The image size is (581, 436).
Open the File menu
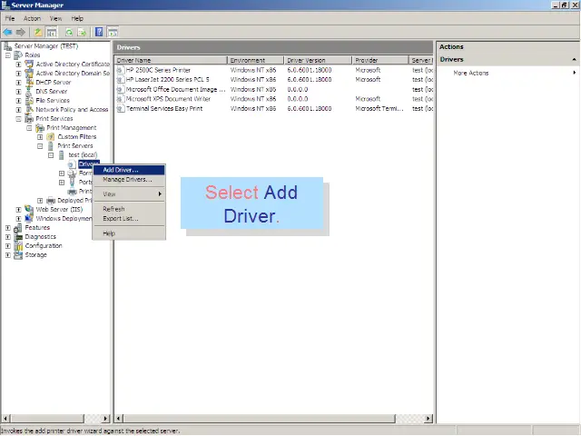10,18
